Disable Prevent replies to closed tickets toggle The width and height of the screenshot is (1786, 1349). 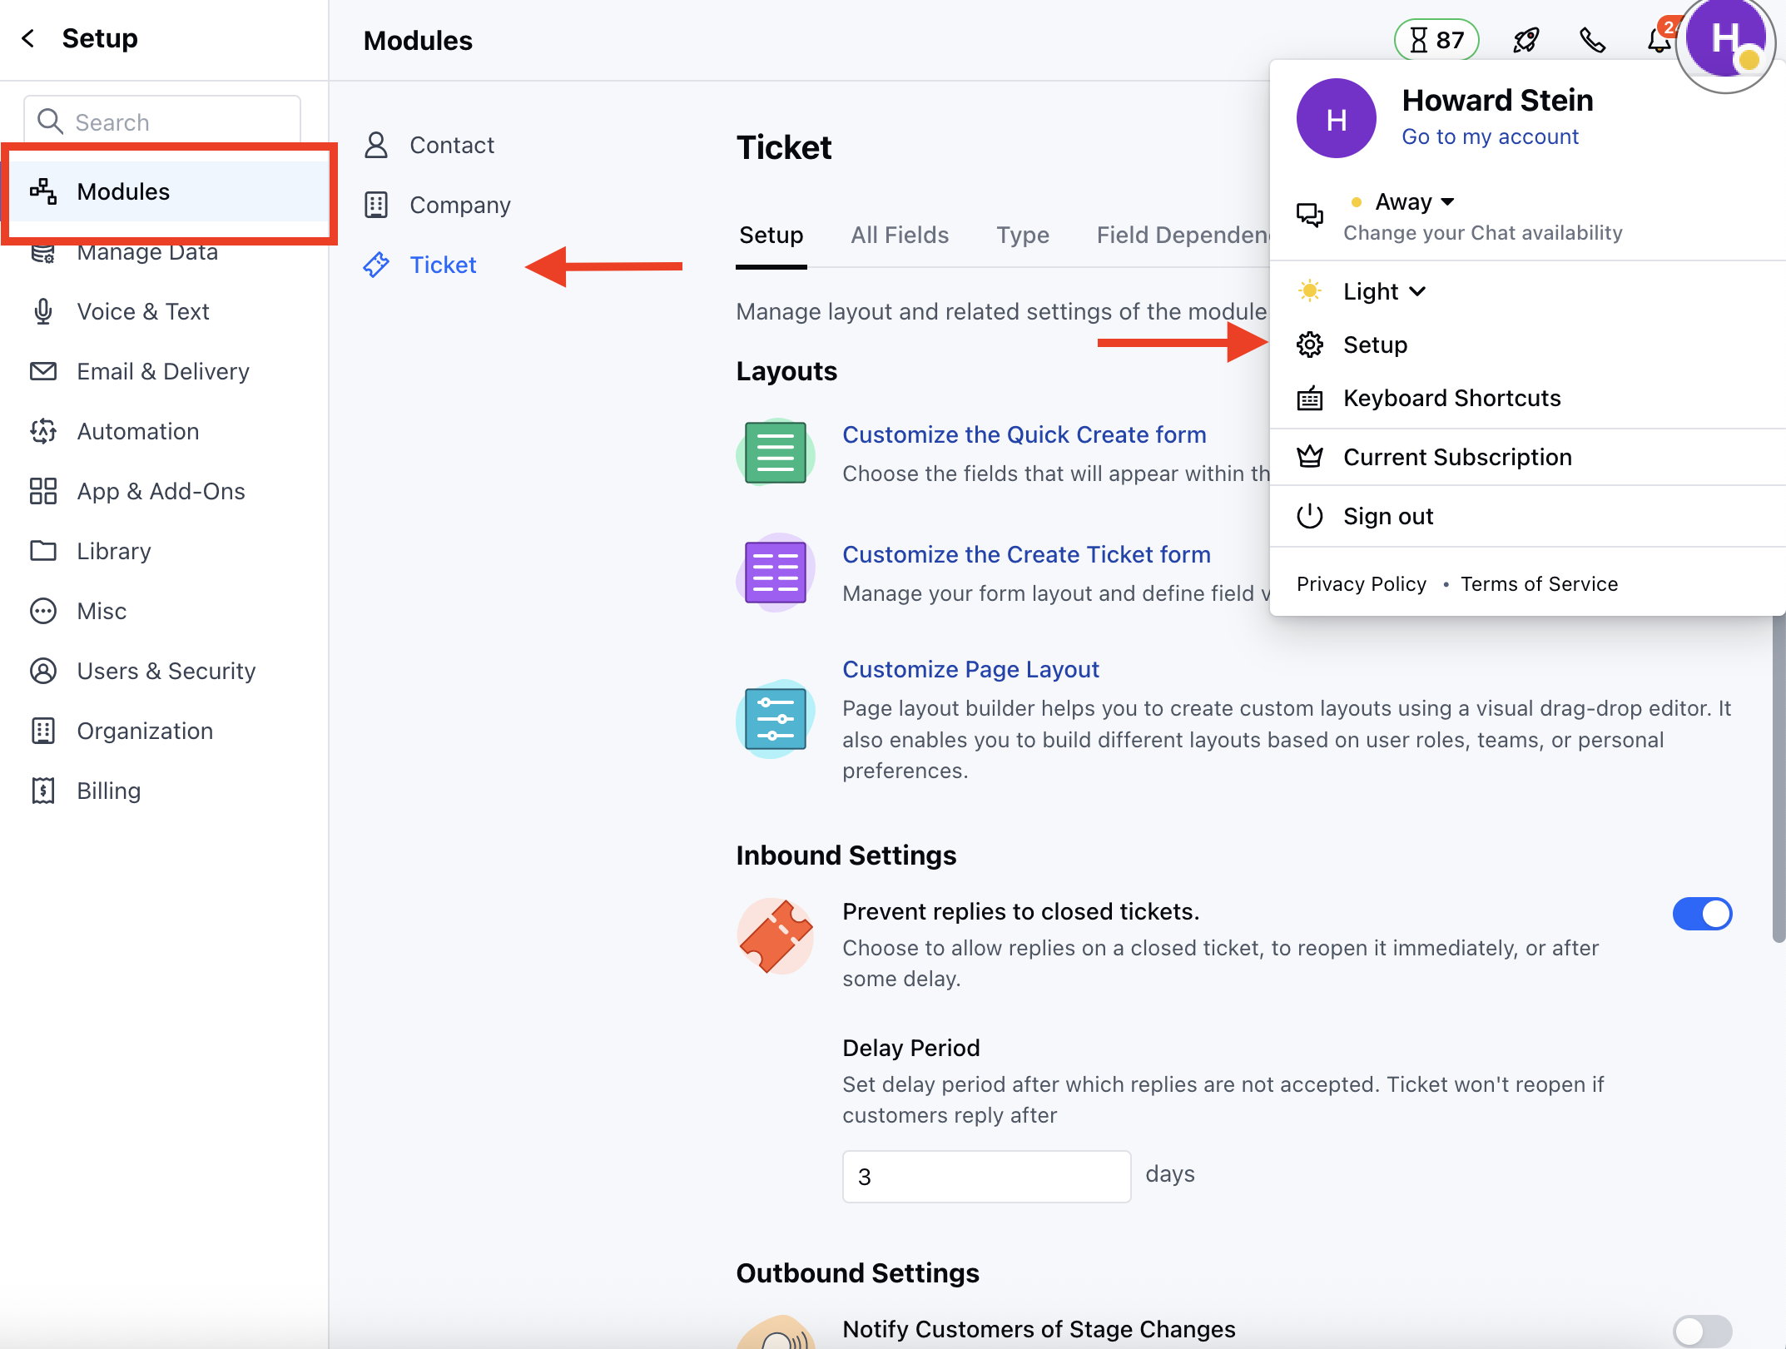(1702, 914)
